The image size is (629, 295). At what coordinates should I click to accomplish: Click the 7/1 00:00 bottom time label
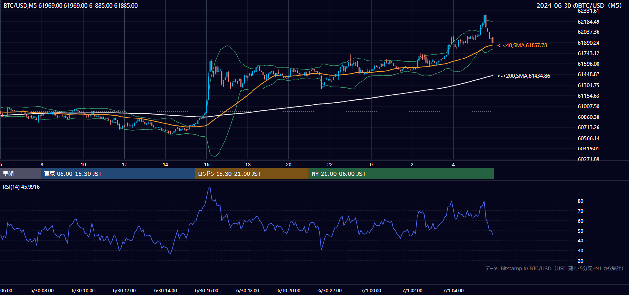coord(371,290)
